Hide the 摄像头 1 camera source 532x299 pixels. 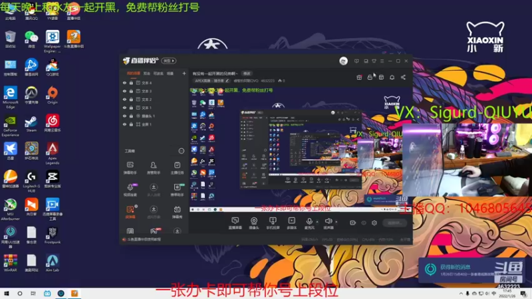[x=124, y=116]
